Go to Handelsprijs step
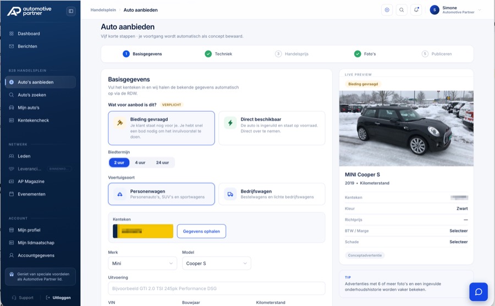This screenshot has width=495, height=306. tap(291, 54)
